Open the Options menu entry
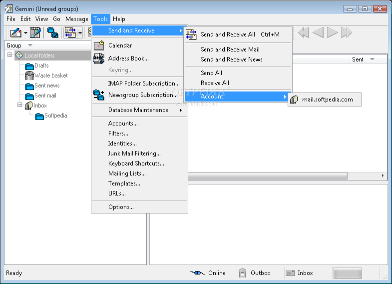Viewport: 392px width, 284px height. [x=140, y=207]
